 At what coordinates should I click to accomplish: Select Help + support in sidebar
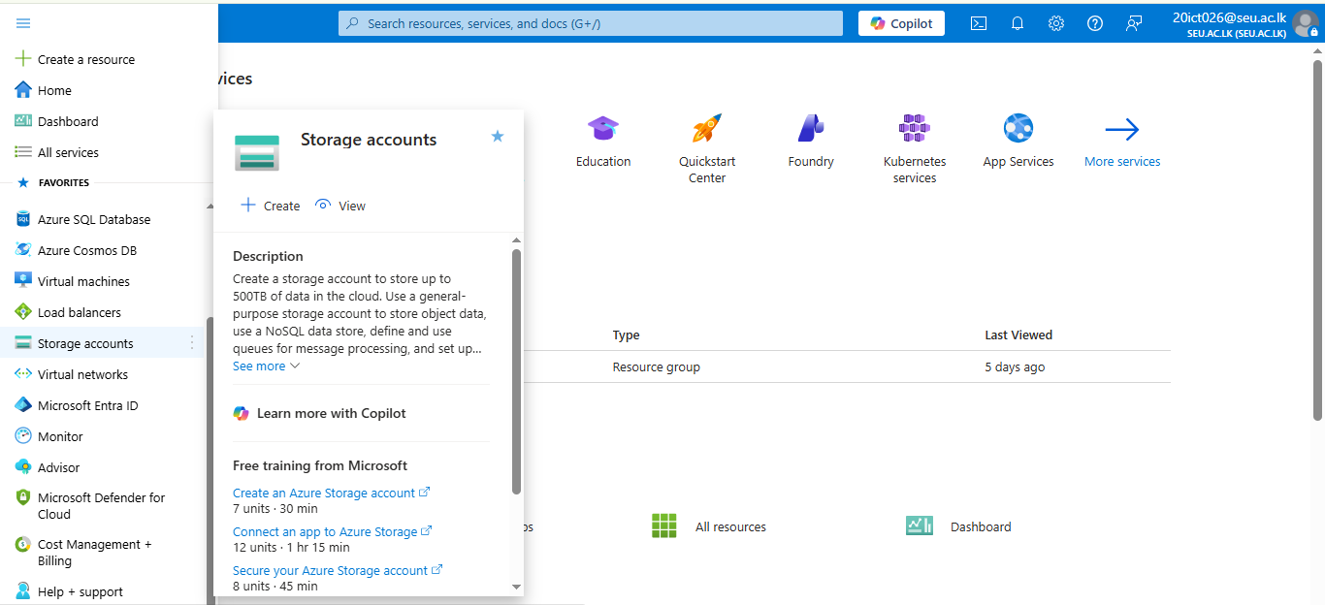(x=81, y=591)
